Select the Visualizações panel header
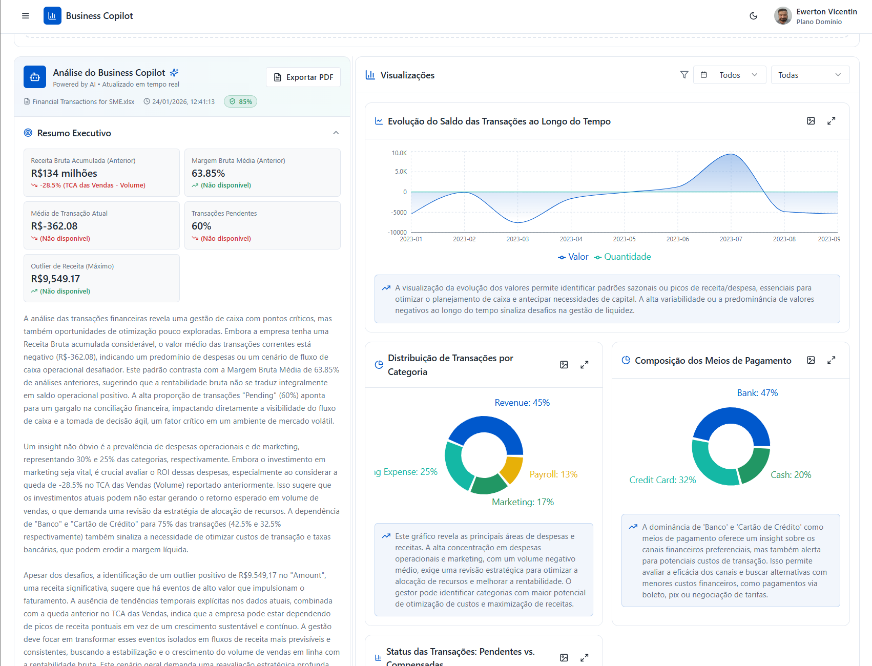Viewport: 872px width, 666px height. [x=407, y=75]
